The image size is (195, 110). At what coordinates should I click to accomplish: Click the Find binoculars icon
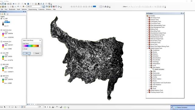[x=39, y=4]
